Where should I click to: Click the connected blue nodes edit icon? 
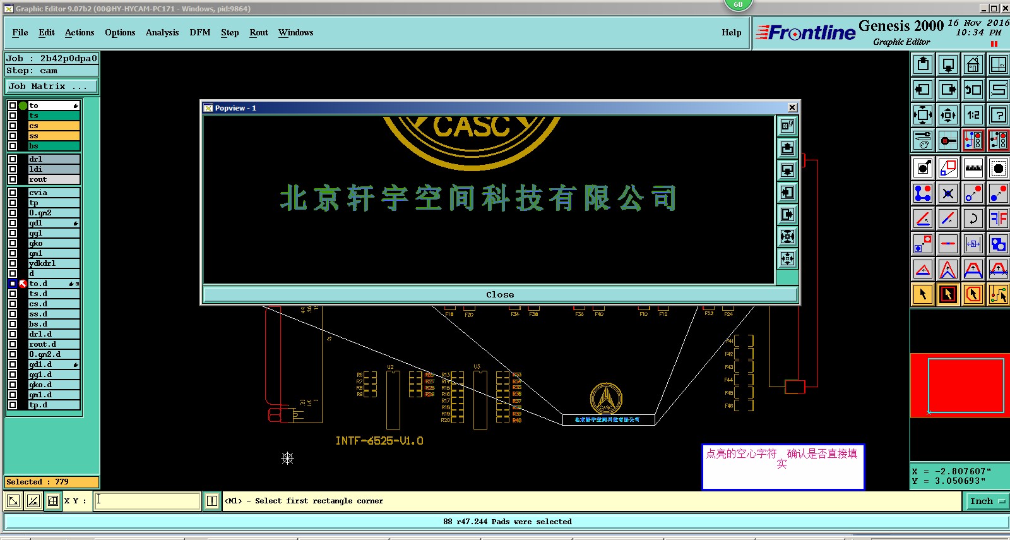[x=923, y=193]
